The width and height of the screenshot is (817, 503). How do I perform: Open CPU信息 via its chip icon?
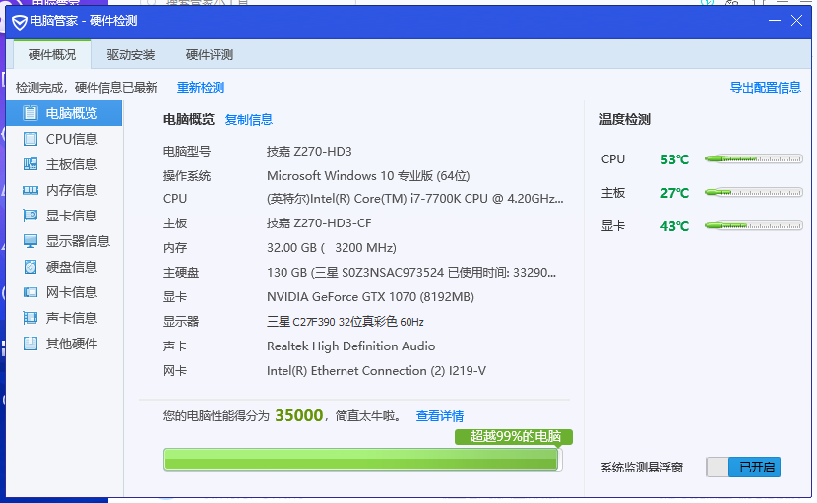tap(31, 139)
